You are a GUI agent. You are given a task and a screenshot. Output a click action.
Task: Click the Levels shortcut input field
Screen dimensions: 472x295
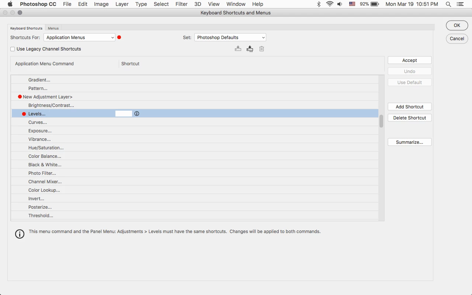(x=124, y=114)
